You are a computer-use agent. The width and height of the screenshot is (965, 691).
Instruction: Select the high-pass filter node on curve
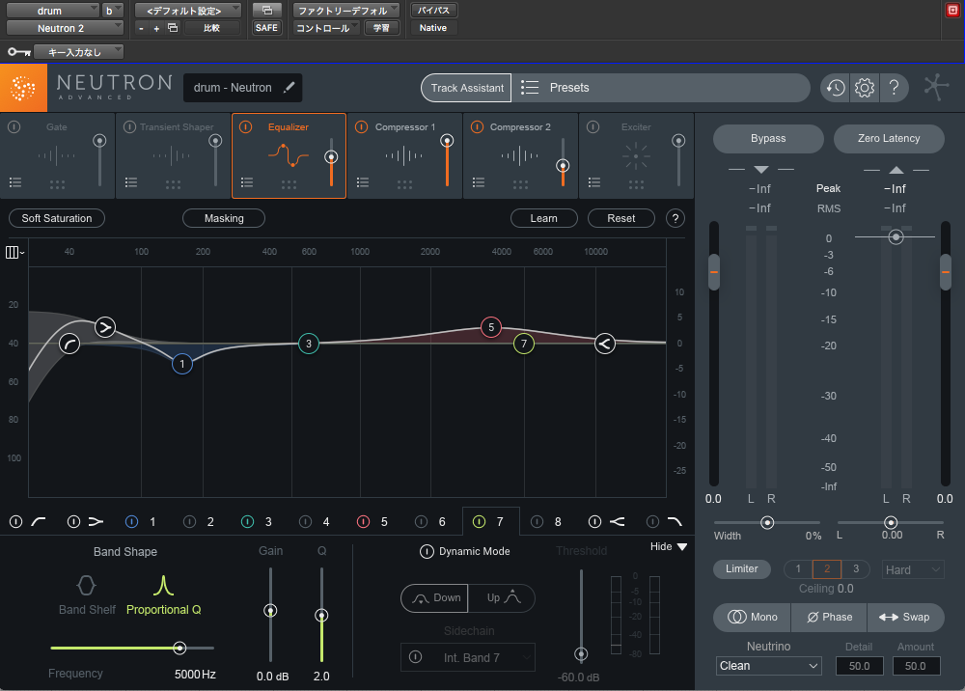point(69,344)
